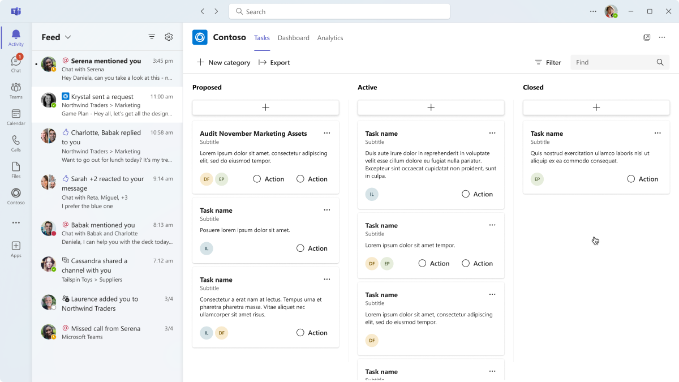This screenshot has height=382, width=679.
Task: Click the Teams logo in title bar
Action: coord(16,11)
